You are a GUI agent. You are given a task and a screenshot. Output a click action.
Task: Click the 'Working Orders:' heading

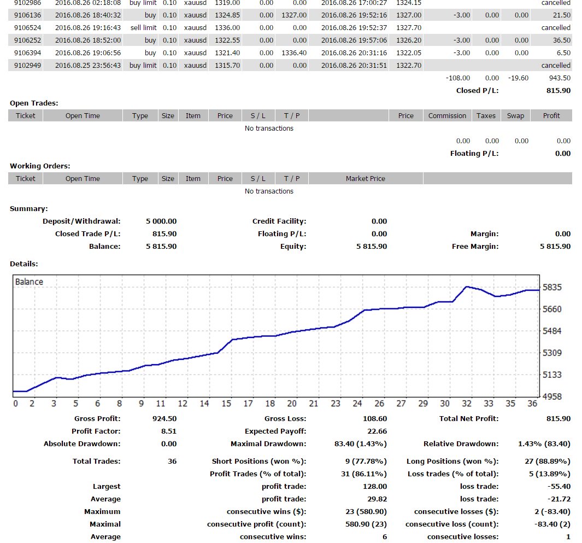40,166
